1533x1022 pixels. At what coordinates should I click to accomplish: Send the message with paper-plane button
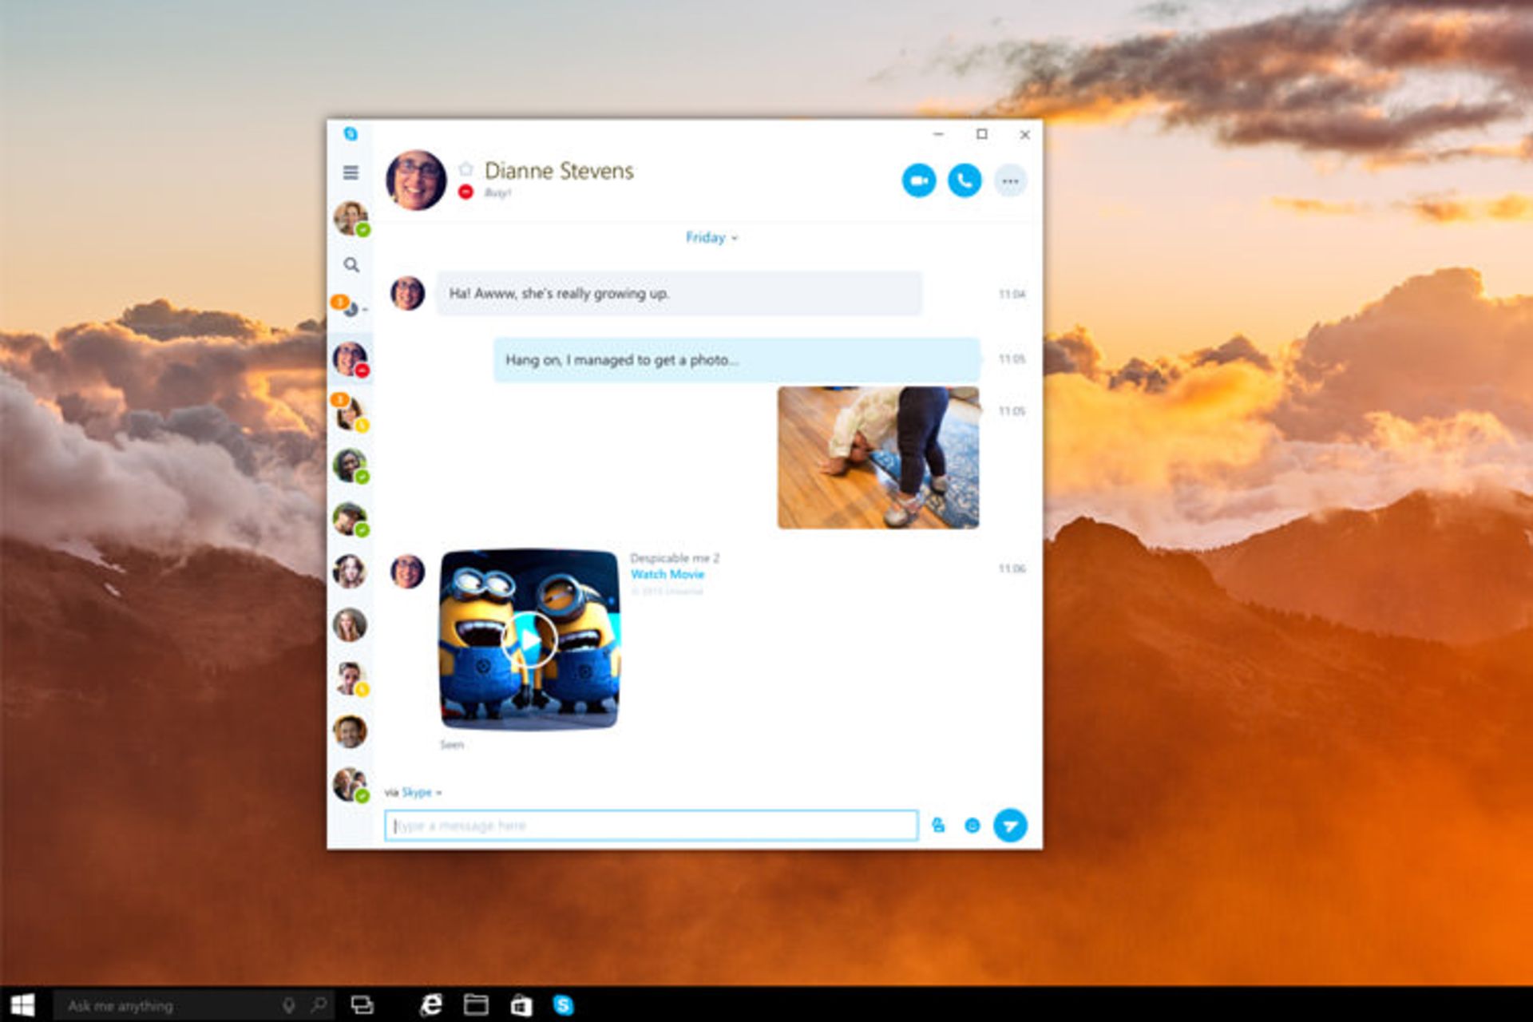pyautogui.click(x=1010, y=826)
